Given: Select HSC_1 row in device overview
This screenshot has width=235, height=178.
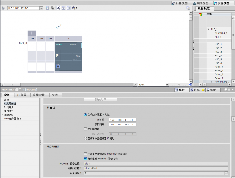Looking at the screenshot, I should tap(218, 44).
